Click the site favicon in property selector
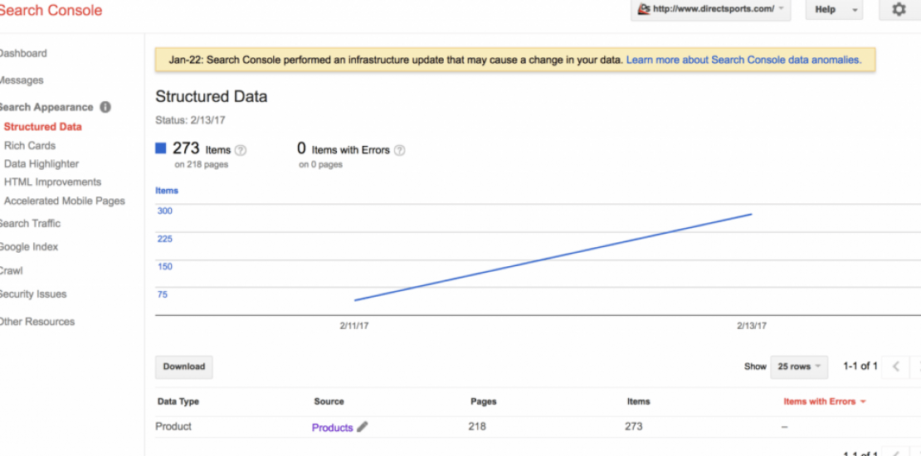Image resolution: width=921 pixels, height=456 pixels. pyautogui.click(x=644, y=10)
